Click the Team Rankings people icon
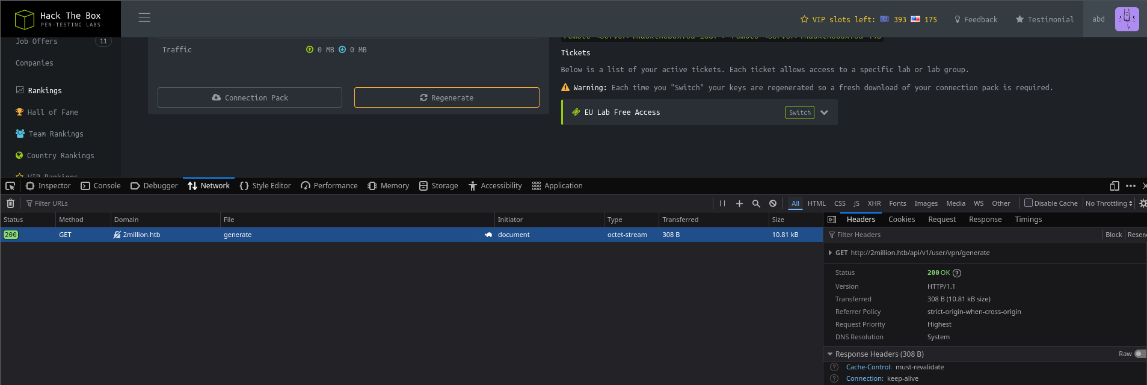Viewport: 1147px width, 385px height. (20, 134)
